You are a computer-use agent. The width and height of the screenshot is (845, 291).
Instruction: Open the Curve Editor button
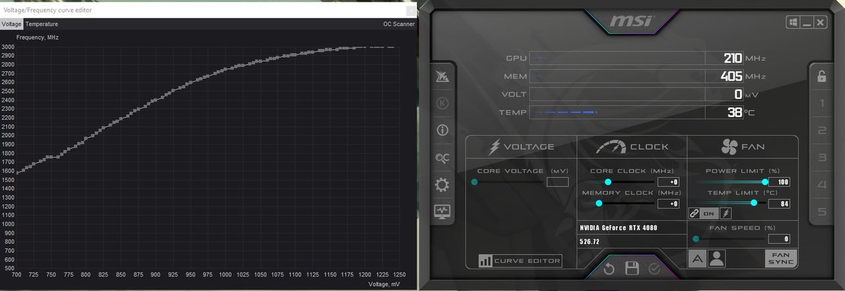point(520,261)
